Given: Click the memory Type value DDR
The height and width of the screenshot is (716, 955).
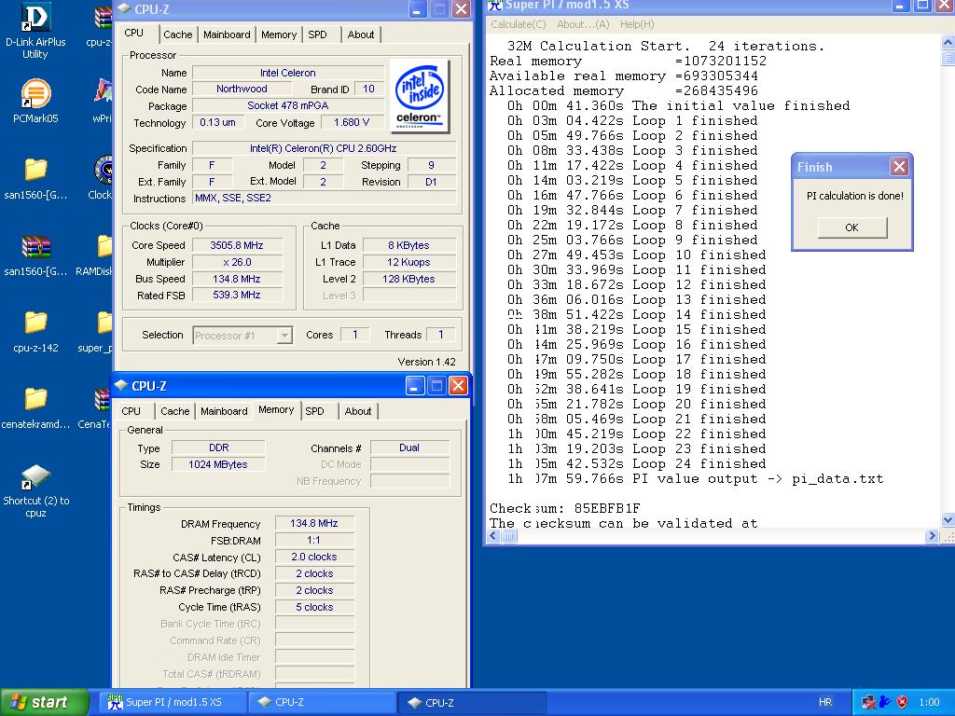Looking at the screenshot, I should coord(218,447).
